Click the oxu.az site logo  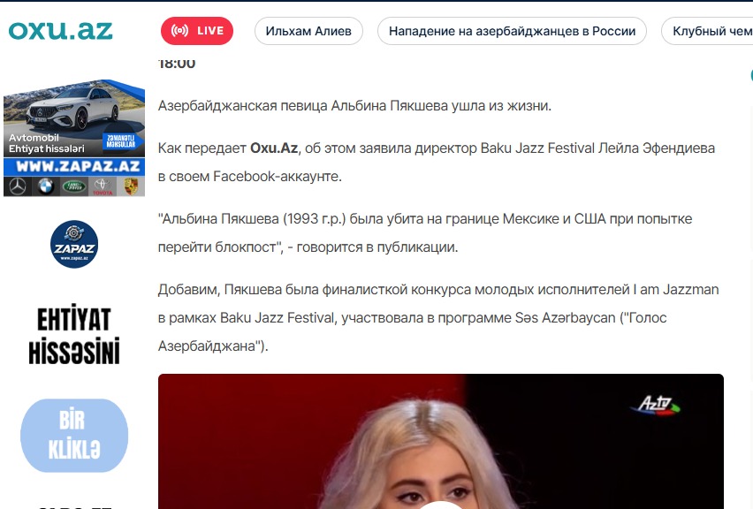[x=60, y=31]
